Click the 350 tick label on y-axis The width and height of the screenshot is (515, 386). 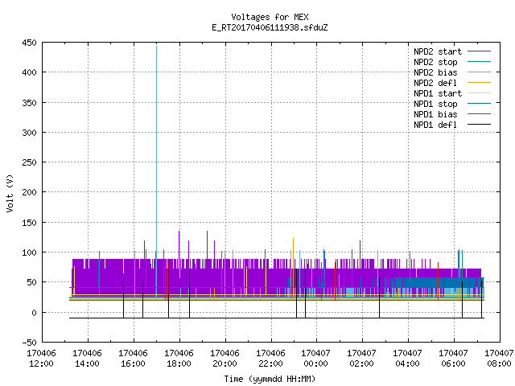(x=29, y=103)
